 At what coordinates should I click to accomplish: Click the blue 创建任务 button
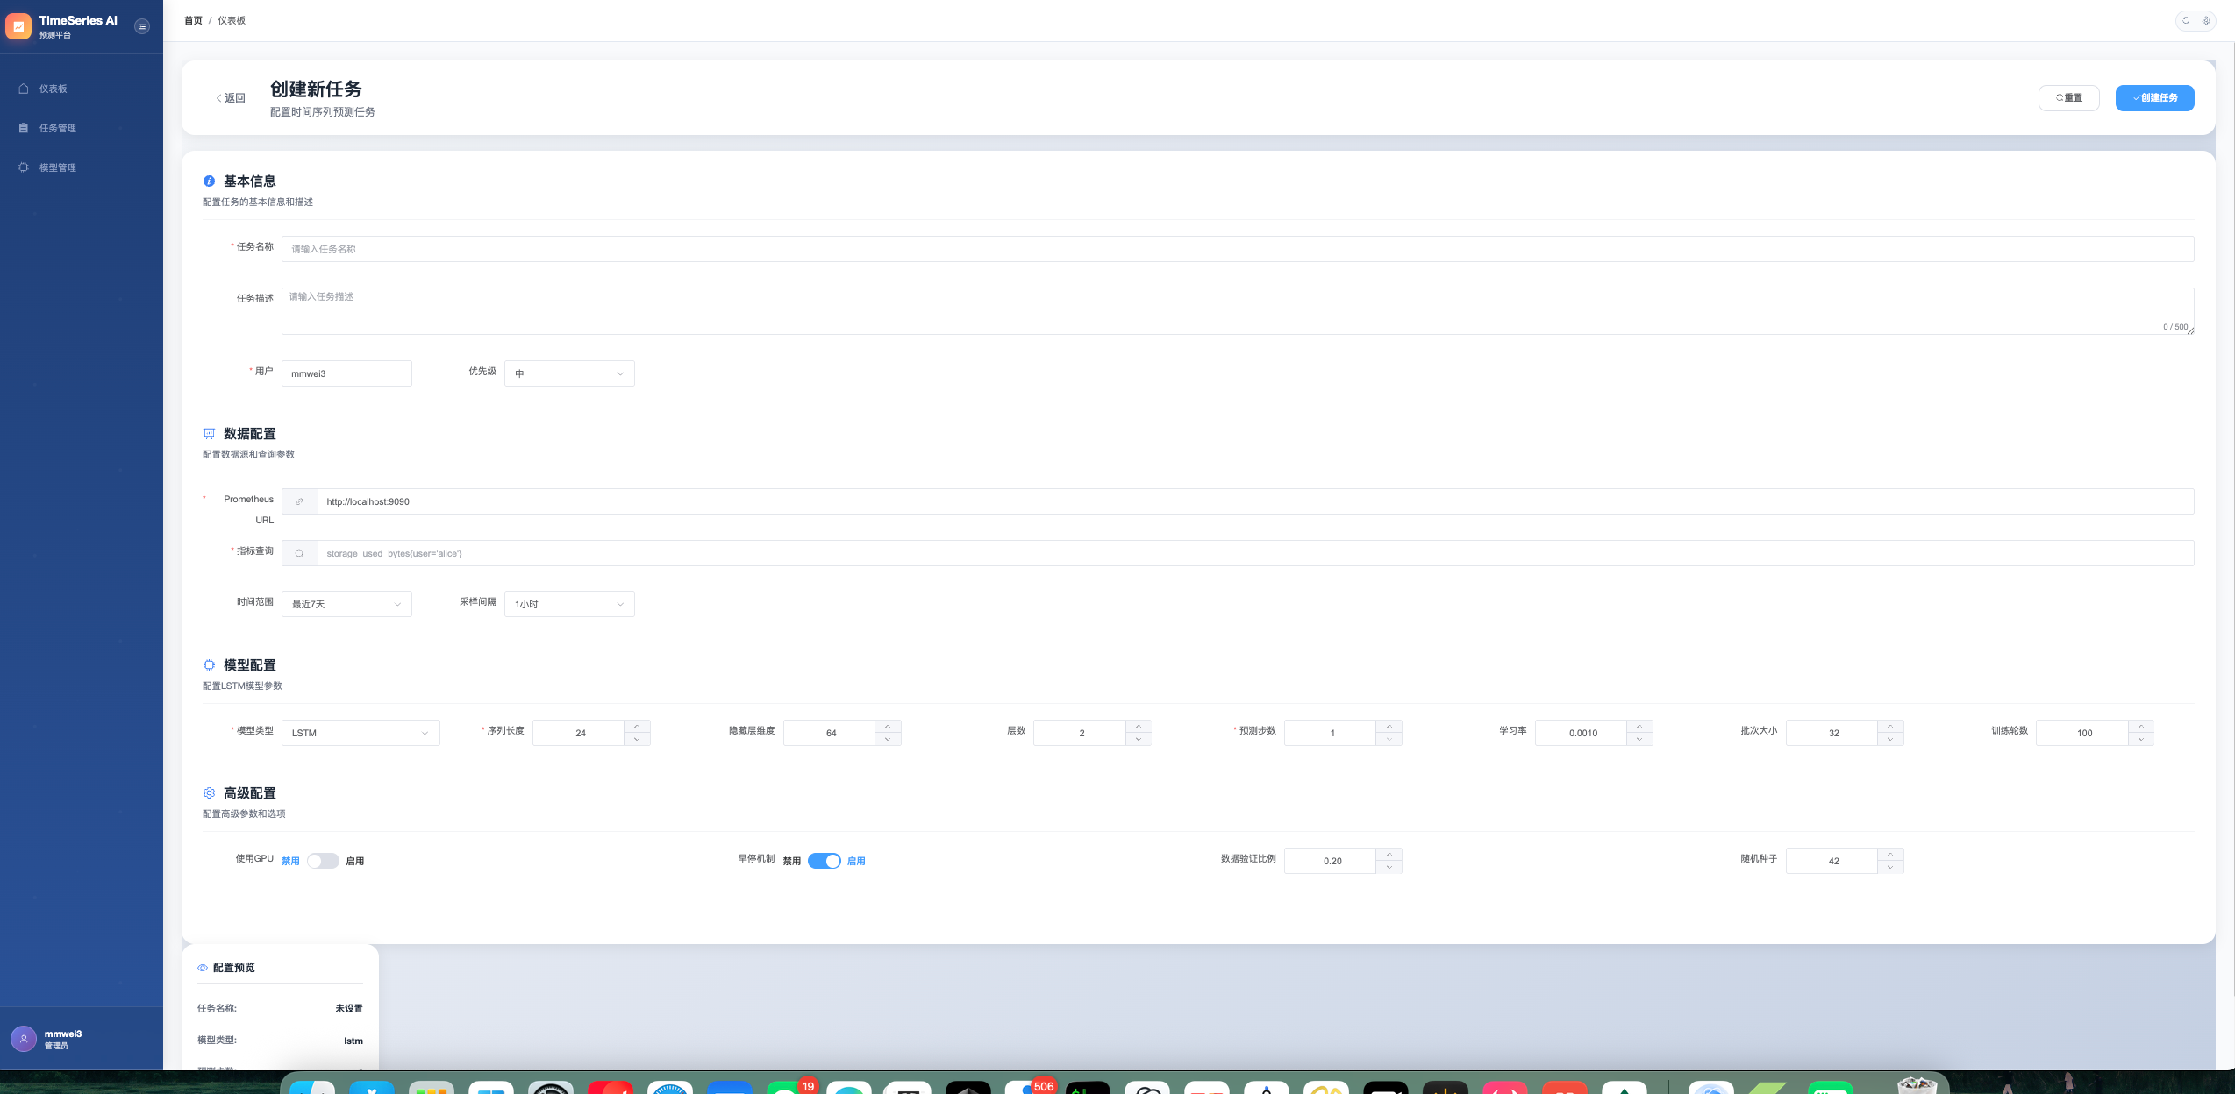coord(2155,98)
